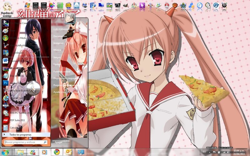This screenshot has height=156, width=250.
Task: Open LogonStudio from the Start menu
Action: tap(26, 53)
